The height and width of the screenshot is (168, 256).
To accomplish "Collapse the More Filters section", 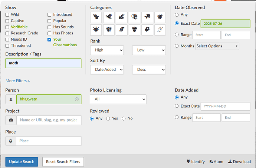I will coord(18,81).
